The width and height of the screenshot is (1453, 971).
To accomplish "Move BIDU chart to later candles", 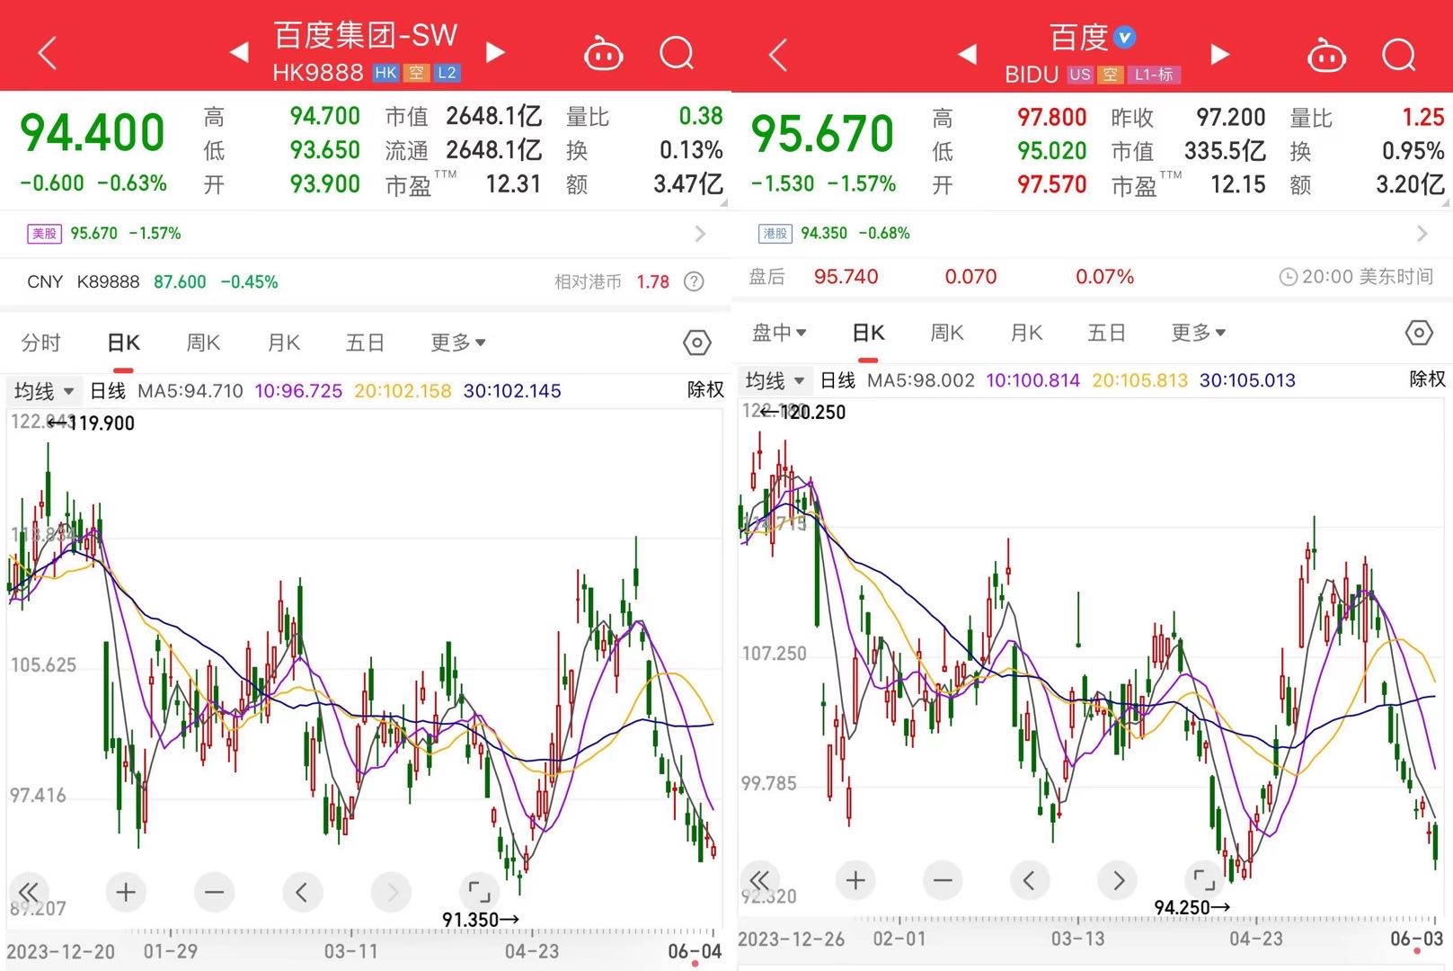I will [1118, 879].
